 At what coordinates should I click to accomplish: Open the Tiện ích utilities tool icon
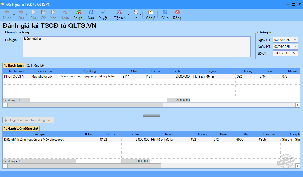120,12
